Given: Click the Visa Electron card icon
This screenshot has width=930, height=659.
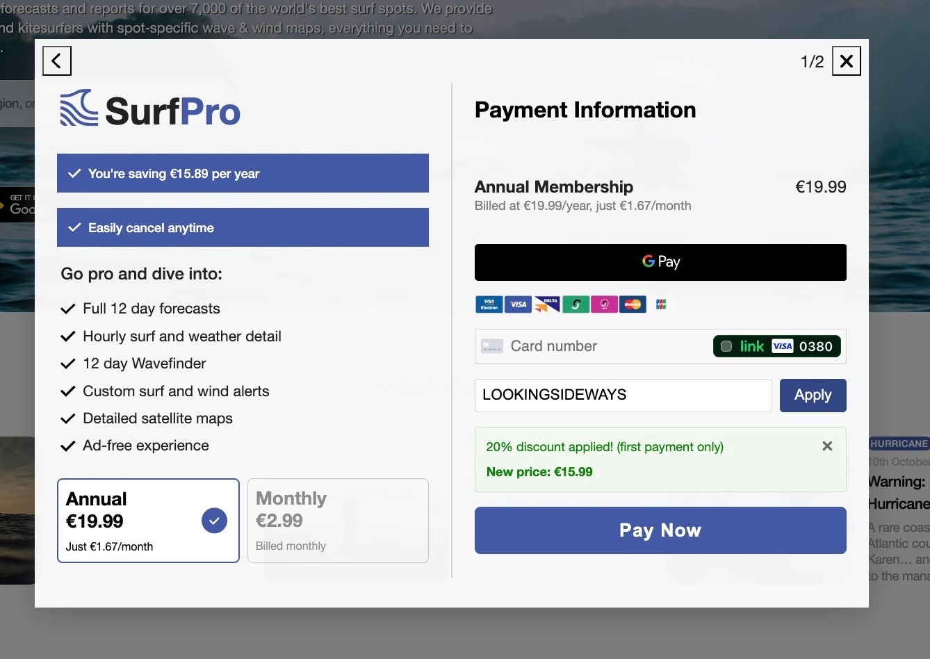Looking at the screenshot, I should (x=489, y=304).
